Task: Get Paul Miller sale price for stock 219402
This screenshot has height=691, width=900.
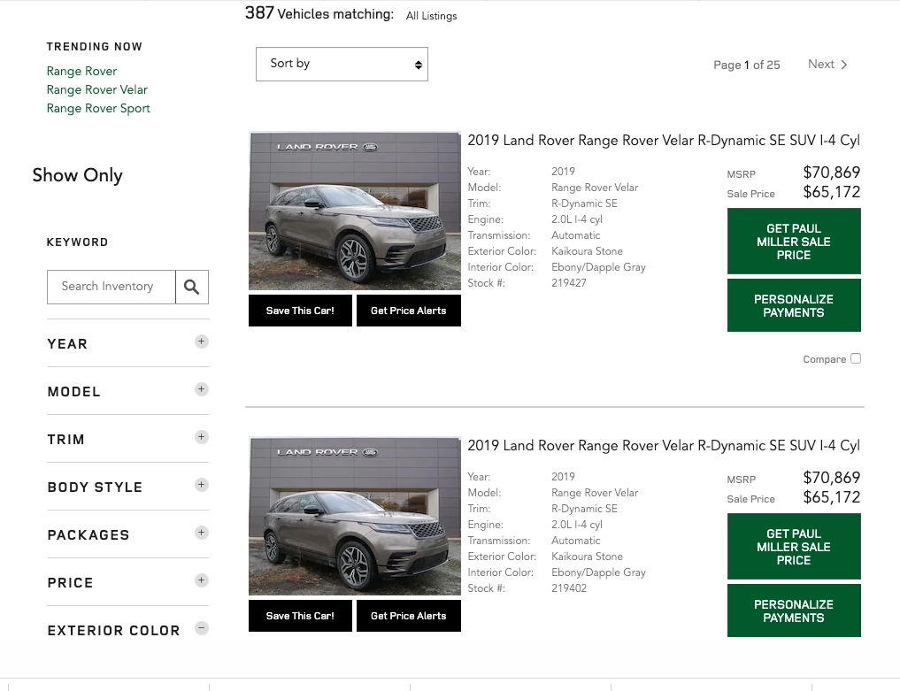Action: [794, 547]
